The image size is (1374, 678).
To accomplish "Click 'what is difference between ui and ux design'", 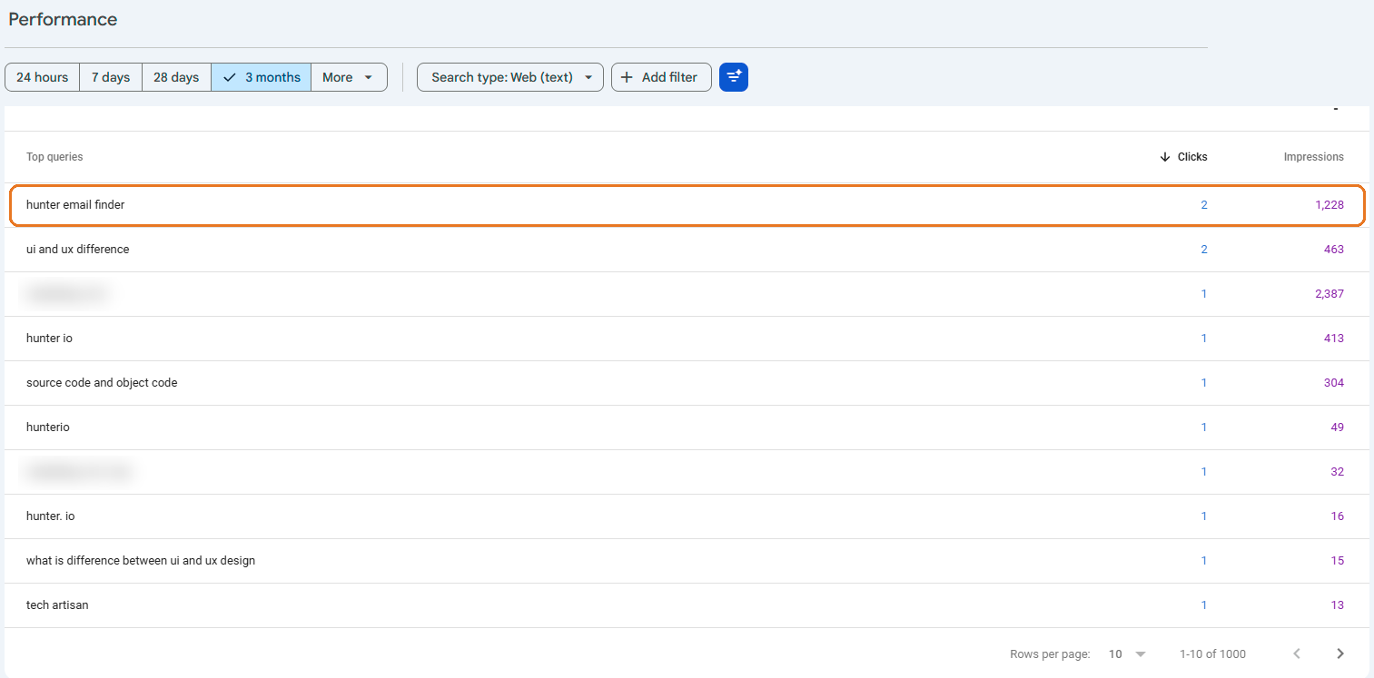I will (x=141, y=561).
